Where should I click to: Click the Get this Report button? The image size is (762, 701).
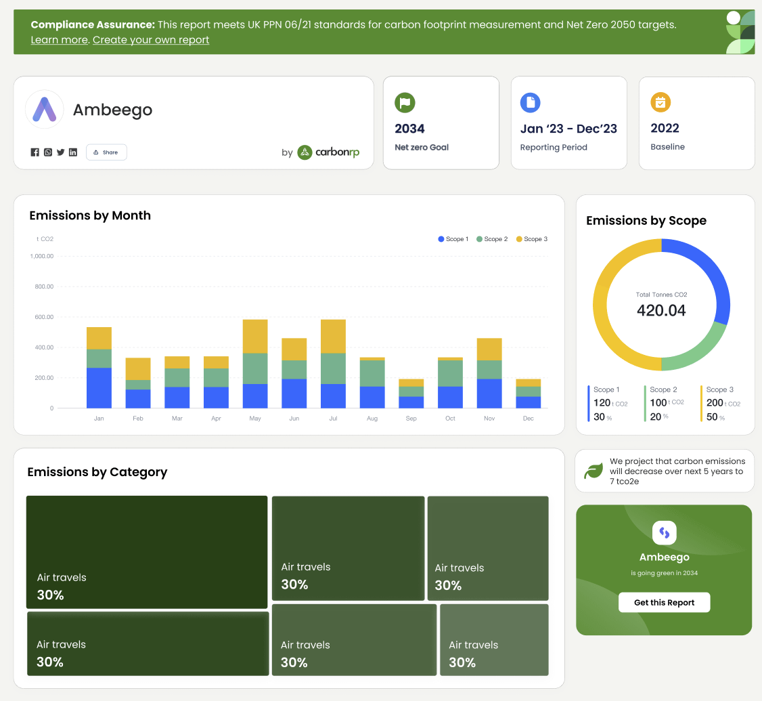tap(664, 602)
